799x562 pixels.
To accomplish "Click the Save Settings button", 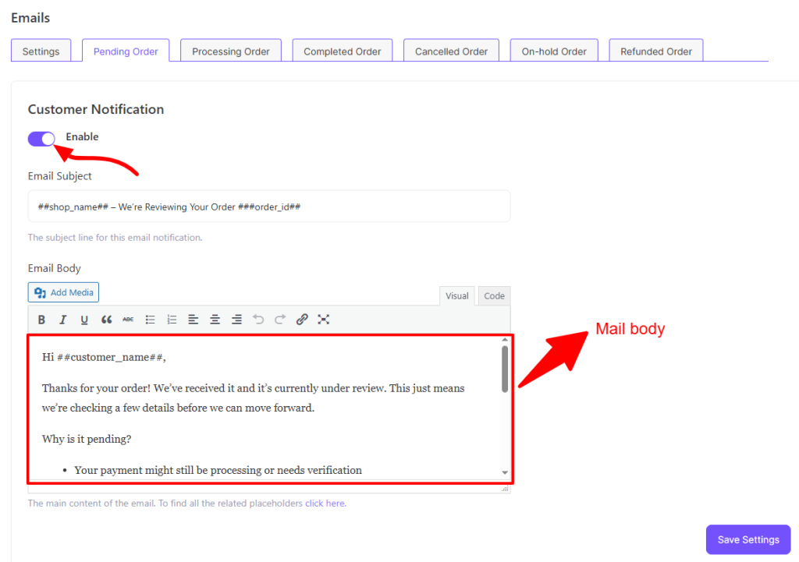I will 748,539.
